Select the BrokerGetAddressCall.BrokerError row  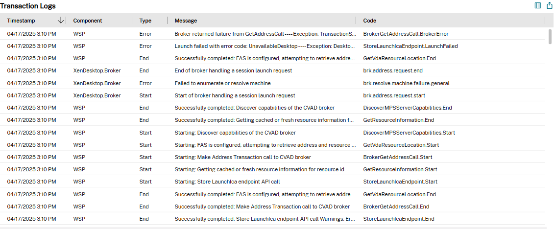click(406, 34)
